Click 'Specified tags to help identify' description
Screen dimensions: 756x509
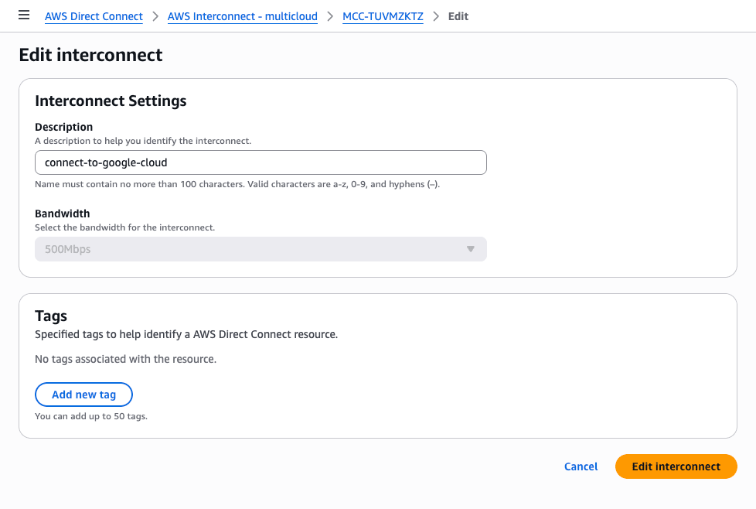tap(186, 334)
